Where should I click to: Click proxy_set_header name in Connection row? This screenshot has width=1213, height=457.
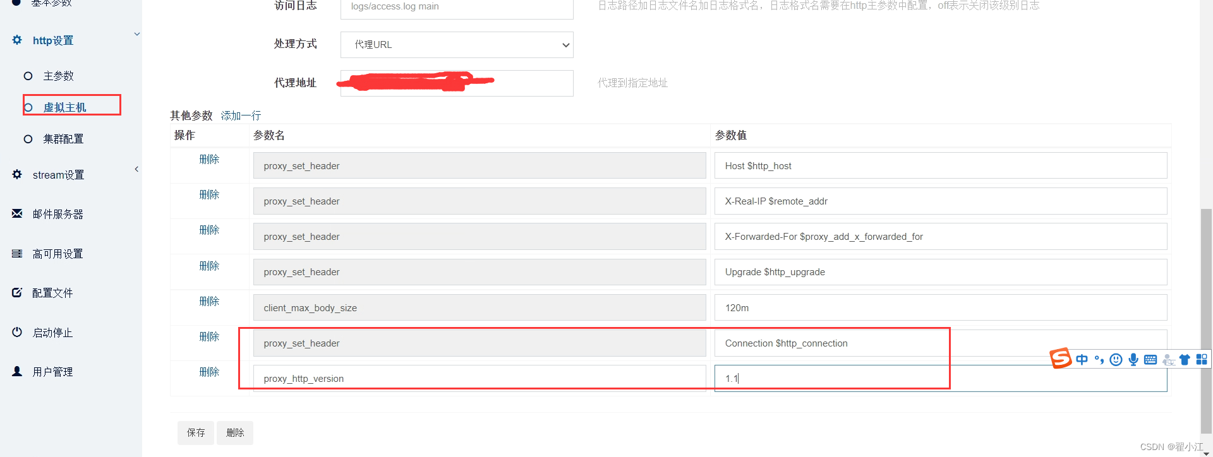click(x=480, y=343)
